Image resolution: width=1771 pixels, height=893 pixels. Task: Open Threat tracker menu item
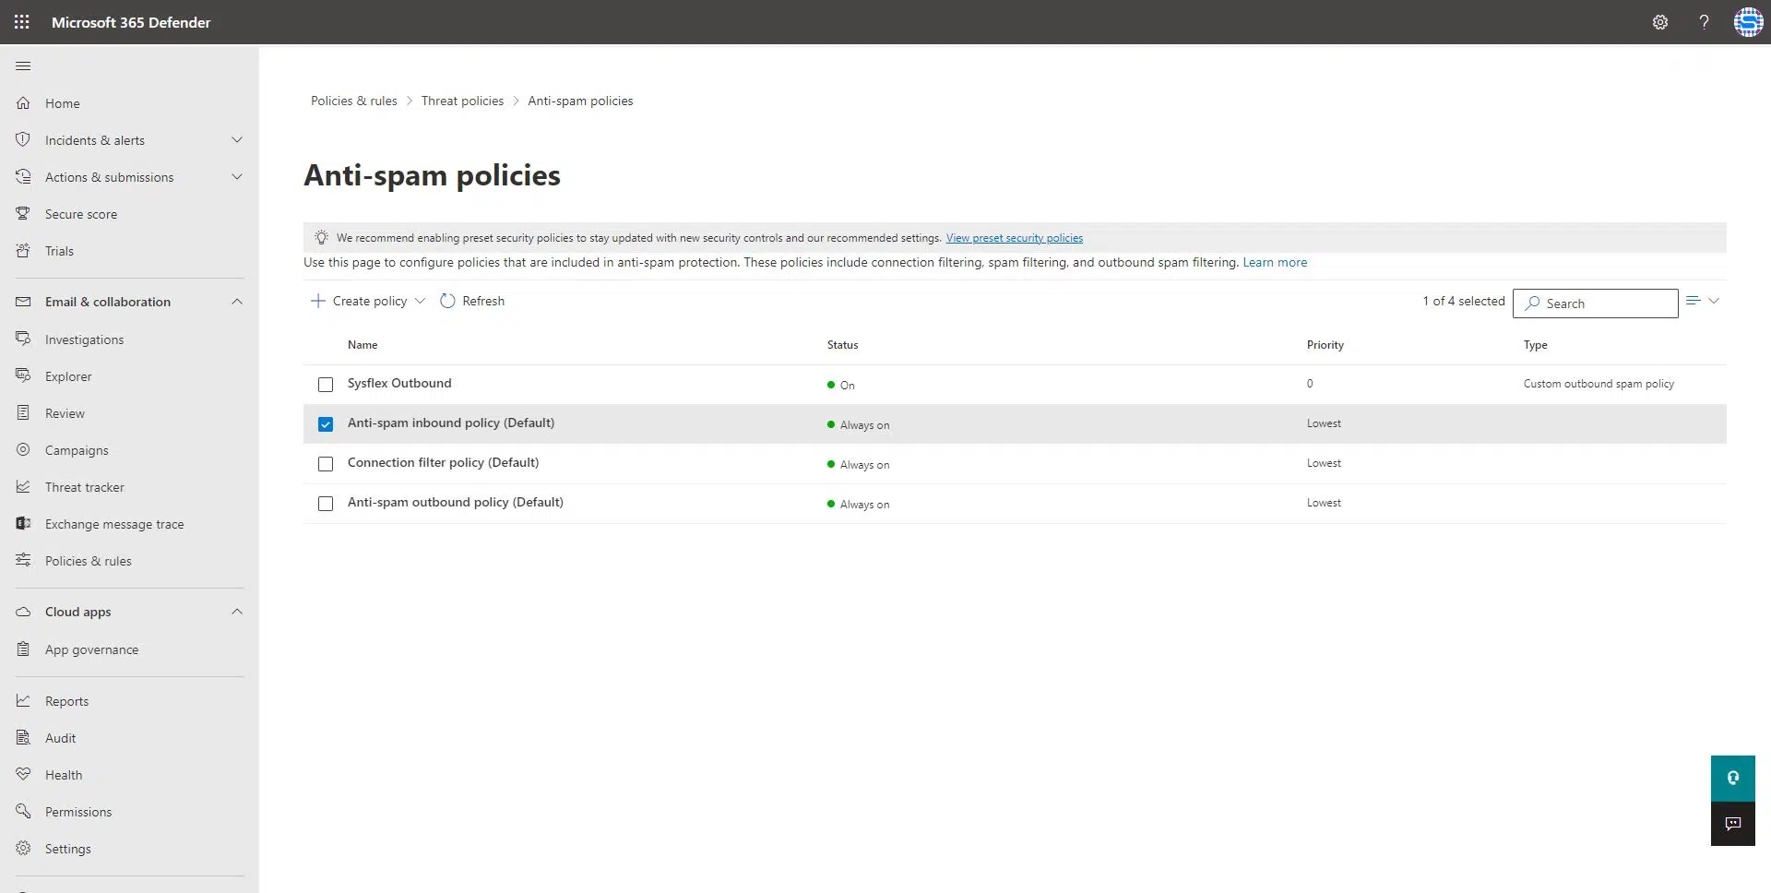(85, 487)
